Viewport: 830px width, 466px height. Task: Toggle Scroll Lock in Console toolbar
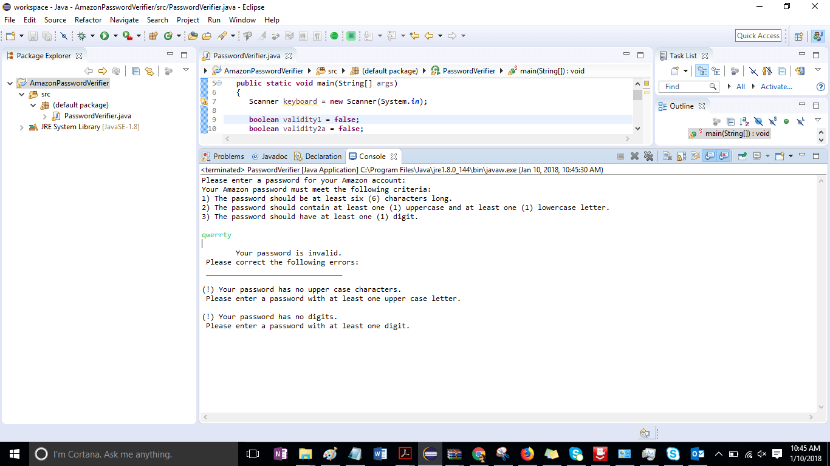[x=681, y=156]
